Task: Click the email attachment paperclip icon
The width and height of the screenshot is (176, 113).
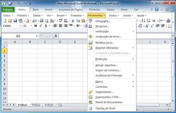Action: [x=34, y=21]
